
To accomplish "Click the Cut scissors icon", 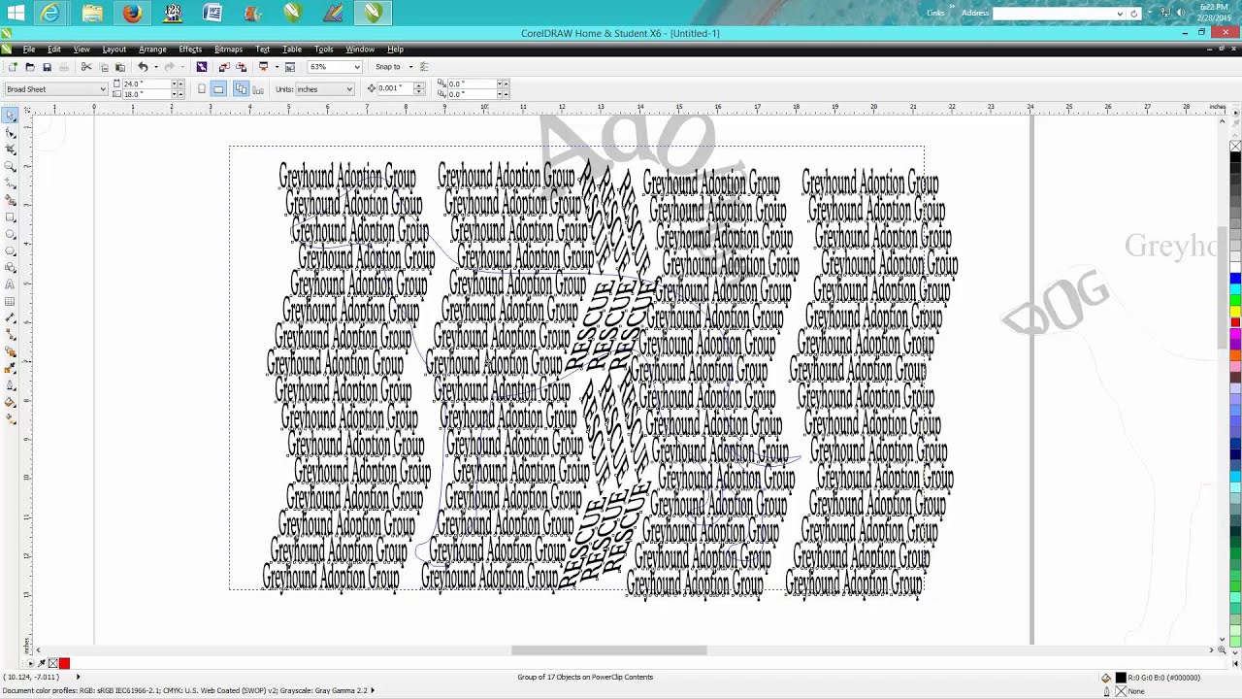I will pos(86,67).
